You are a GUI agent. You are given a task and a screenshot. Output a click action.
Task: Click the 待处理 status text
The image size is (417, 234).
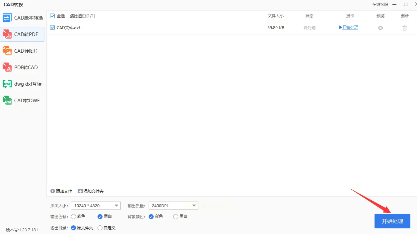pyautogui.click(x=310, y=28)
